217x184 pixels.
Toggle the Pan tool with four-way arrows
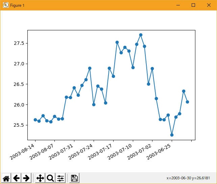(x=40, y=178)
